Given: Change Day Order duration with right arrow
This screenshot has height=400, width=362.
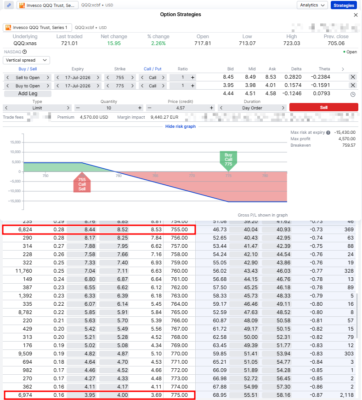Looking at the screenshot, I should pyautogui.click(x=283, y=108).
